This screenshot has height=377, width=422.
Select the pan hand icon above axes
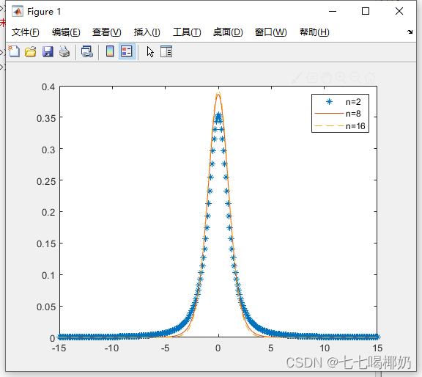(326, 78)
